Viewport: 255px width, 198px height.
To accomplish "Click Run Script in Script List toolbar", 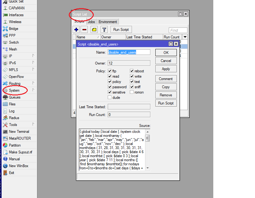I will (121, 30).
